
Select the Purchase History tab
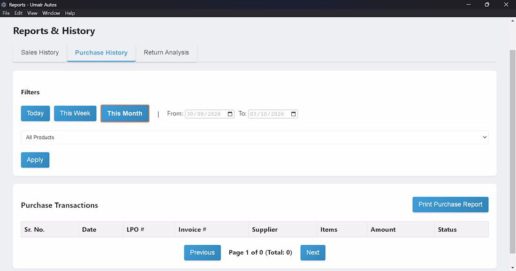tap(101, 53)
